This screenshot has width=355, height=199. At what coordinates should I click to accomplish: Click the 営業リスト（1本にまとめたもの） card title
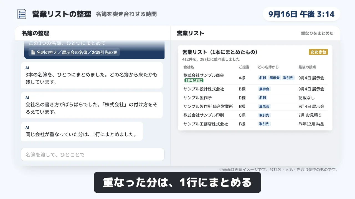220,52
